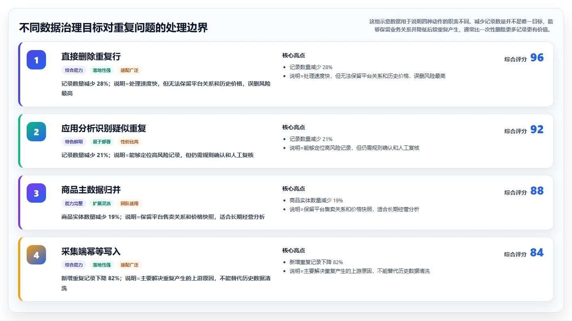Open the 直接删除重复行 card title
The image size is (572, 321).
(x=91, y=57)
